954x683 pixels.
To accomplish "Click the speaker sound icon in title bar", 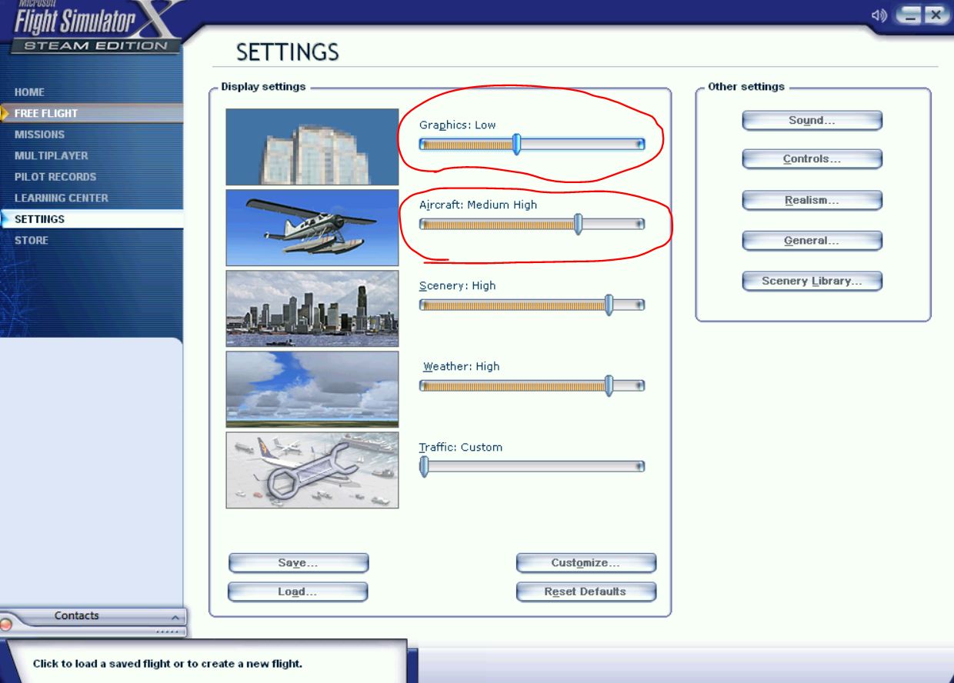I will click(878, 15).
